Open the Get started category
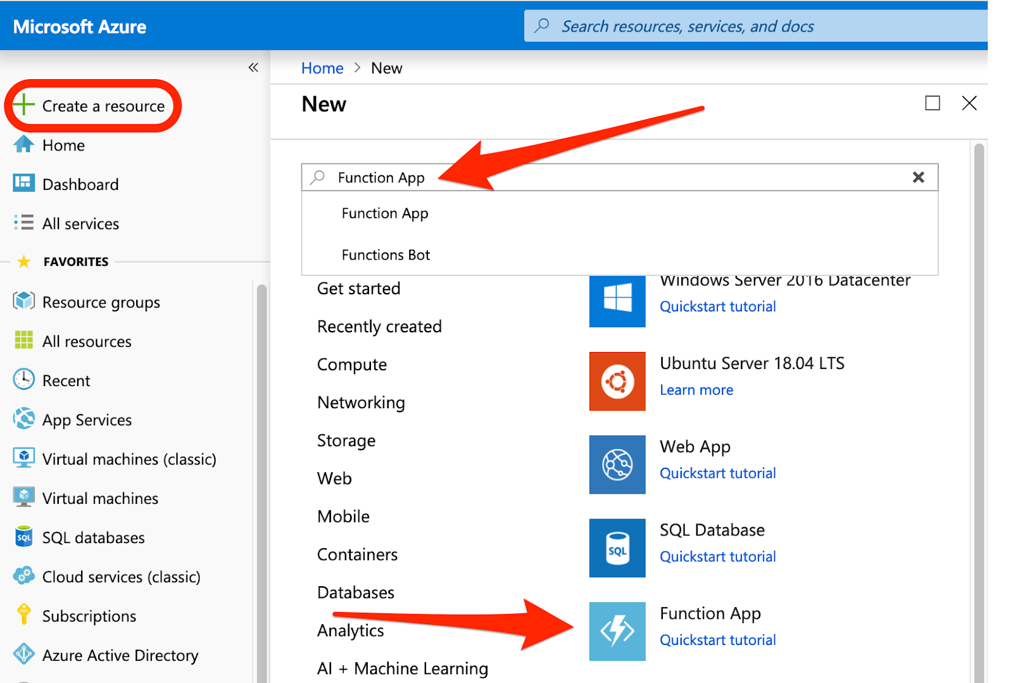The image size is (1013, 683). (359, 289)
